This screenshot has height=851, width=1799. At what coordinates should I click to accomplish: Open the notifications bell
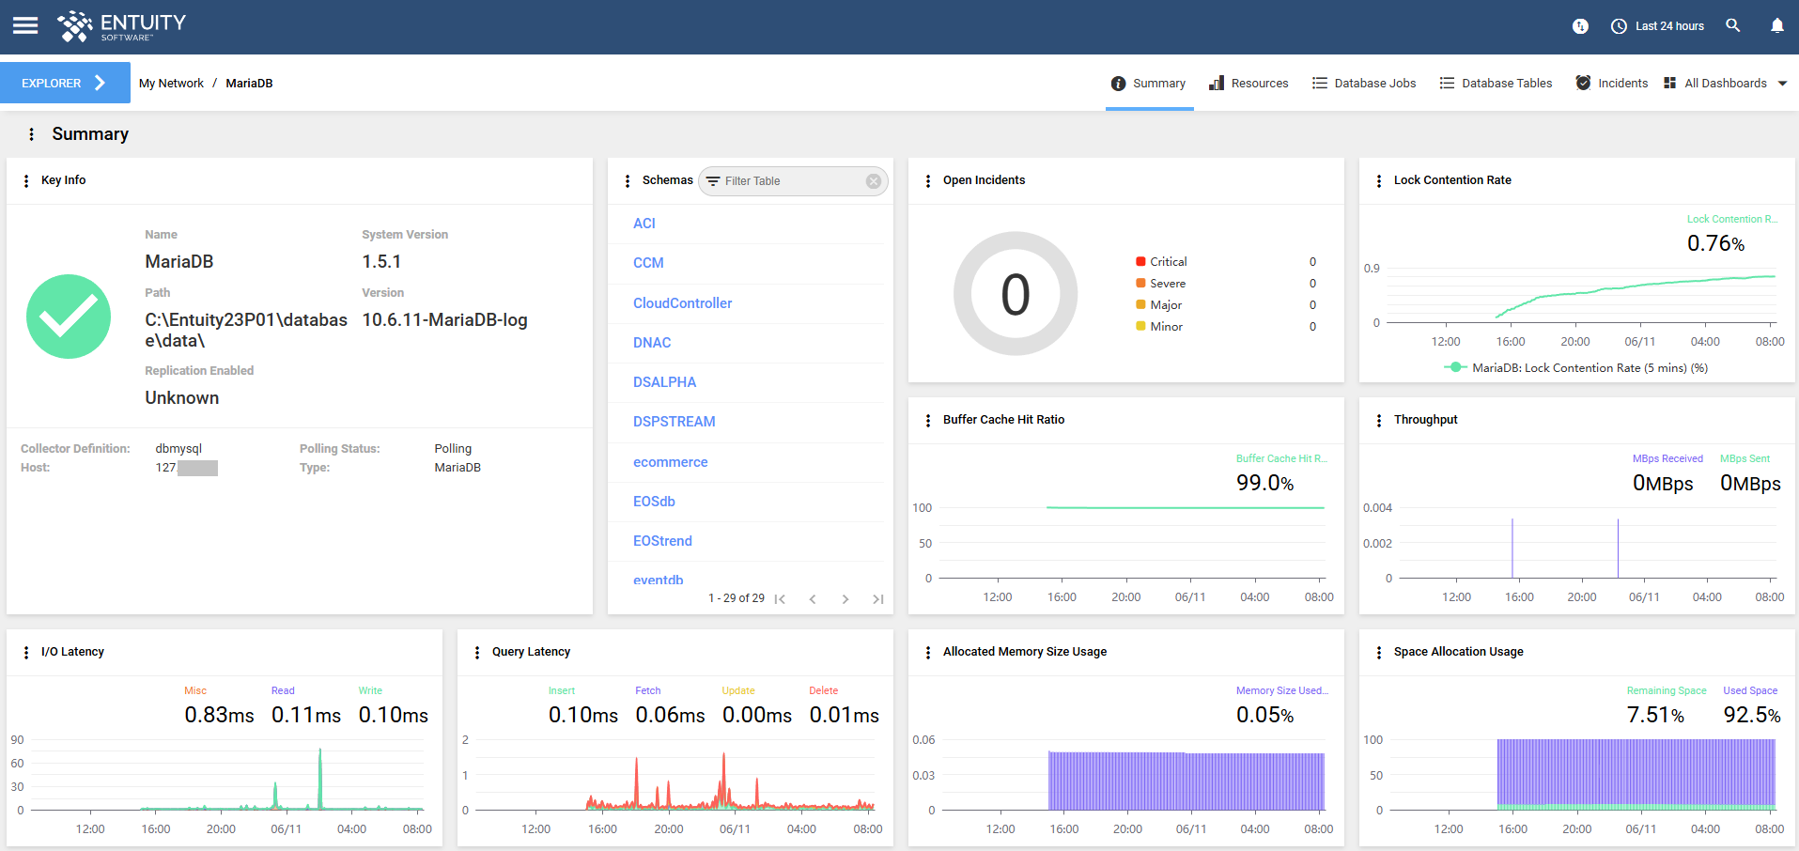pos(1777,25)
